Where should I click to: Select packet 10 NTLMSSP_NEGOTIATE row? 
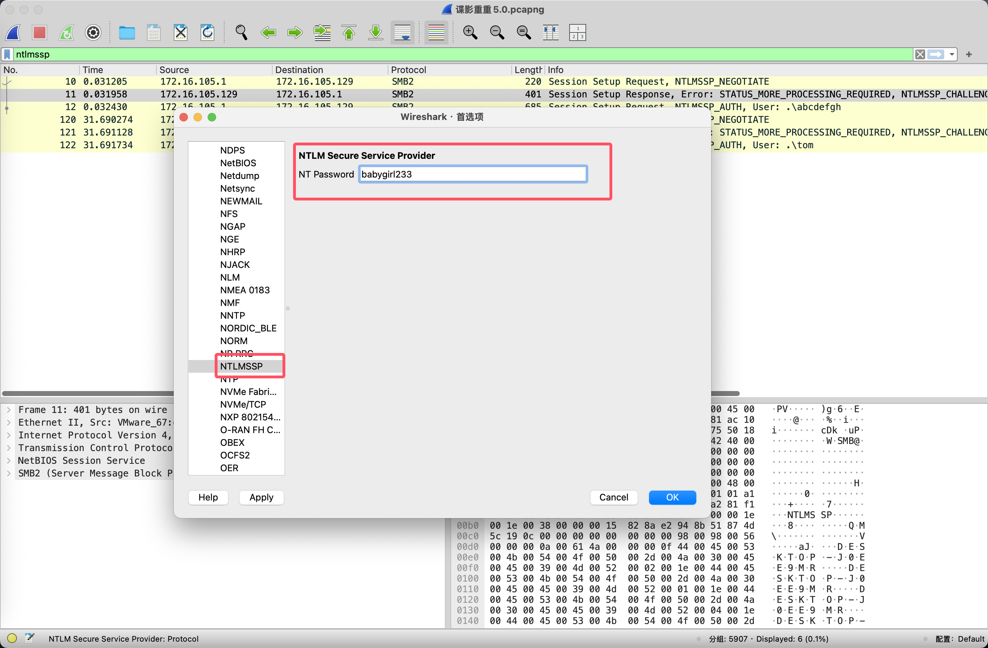point(494,82)
